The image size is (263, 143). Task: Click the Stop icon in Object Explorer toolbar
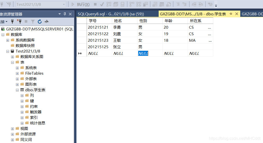pos(26,21)
